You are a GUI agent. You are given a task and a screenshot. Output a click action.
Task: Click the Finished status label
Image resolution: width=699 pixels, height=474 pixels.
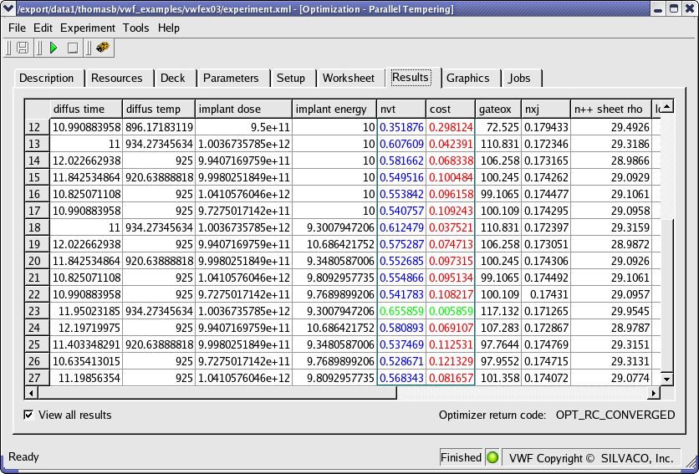click(461, 457)
